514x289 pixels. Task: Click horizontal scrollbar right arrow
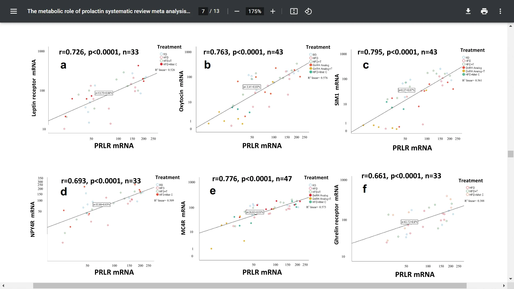pyautogui.click(x=504, y=286)
